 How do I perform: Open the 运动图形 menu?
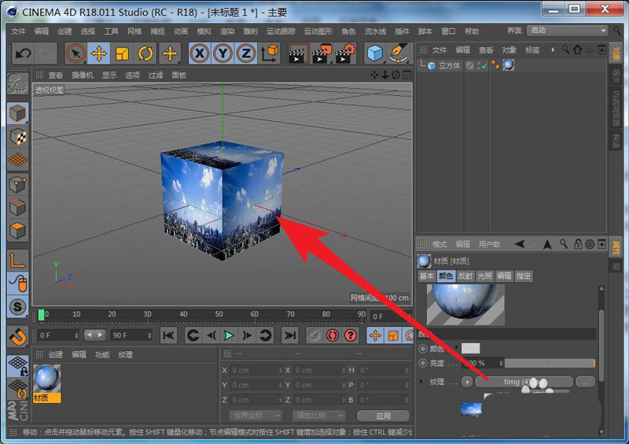tap(318, 31)
